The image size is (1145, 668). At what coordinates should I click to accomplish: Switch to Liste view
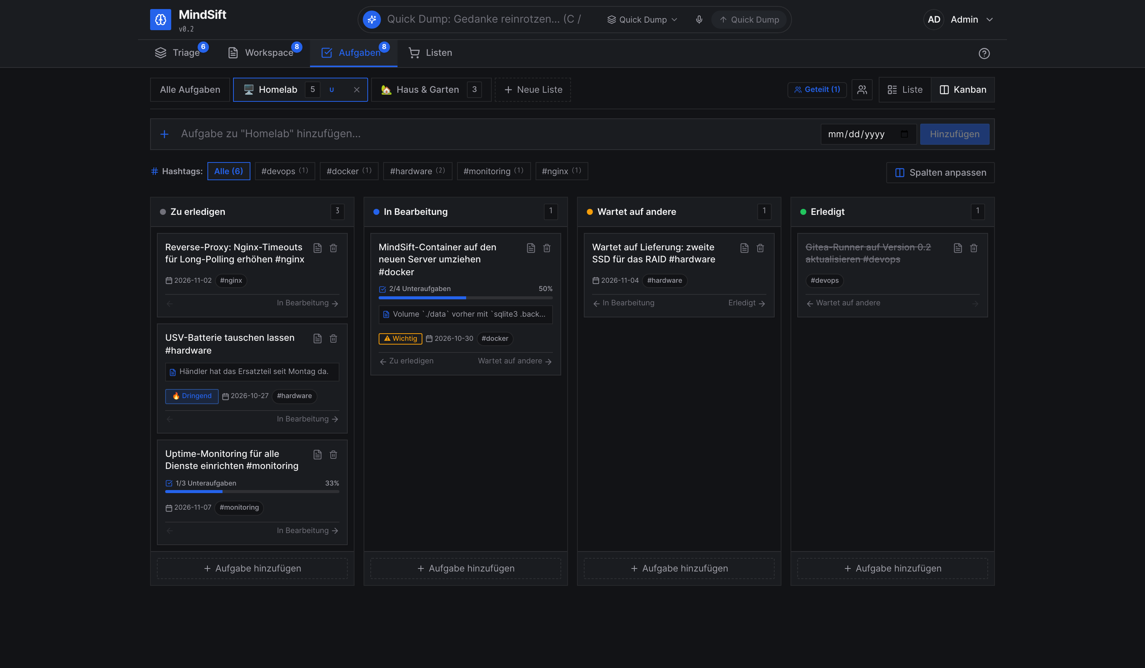pyautogui.click(x=905, y=90)
